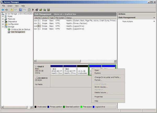Toggle the Show/Hide Action Pane icon
Viewport: 157px width, 113px height.
25,10
